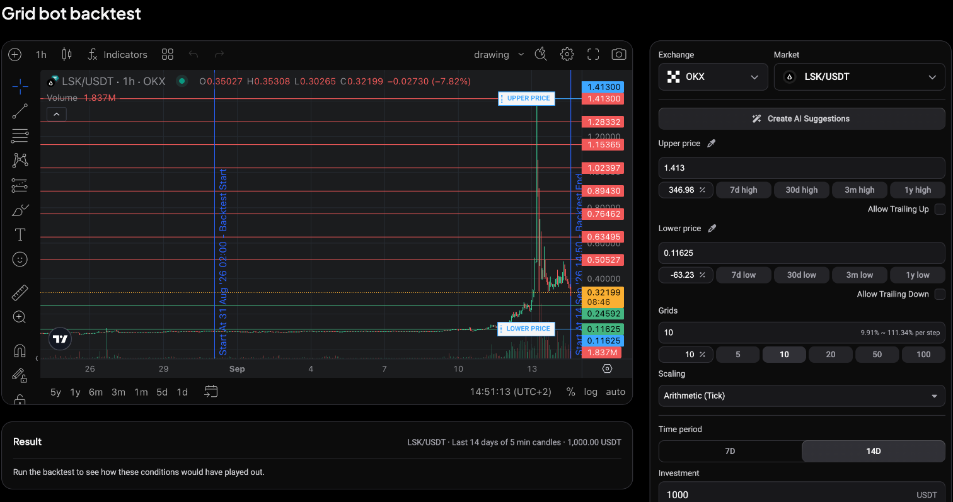
Task: Set chart range to 1m
Action: point(141,392)
